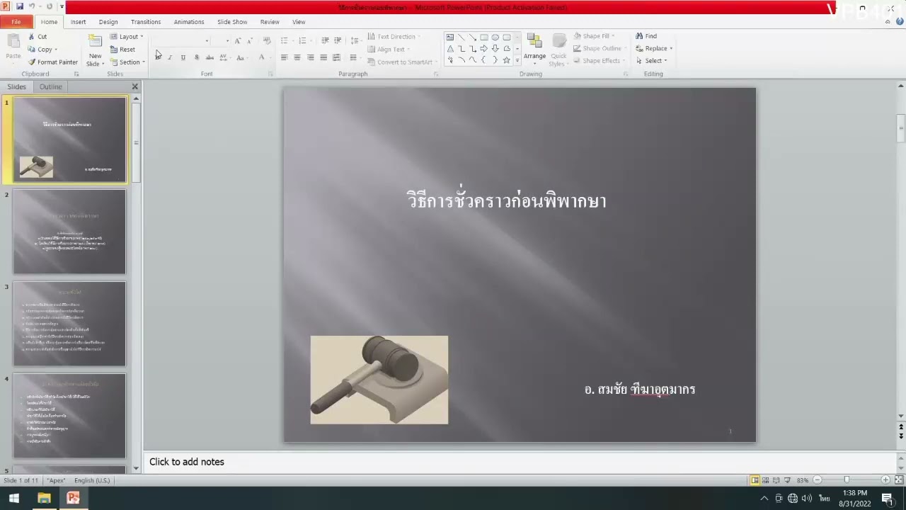Save the presentation from quick access

(19, 6)
